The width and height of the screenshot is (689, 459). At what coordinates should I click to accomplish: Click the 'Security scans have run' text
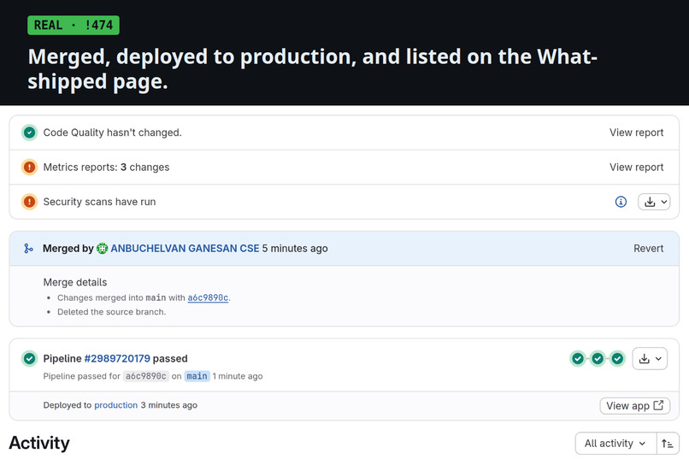[x=99, y=202]
